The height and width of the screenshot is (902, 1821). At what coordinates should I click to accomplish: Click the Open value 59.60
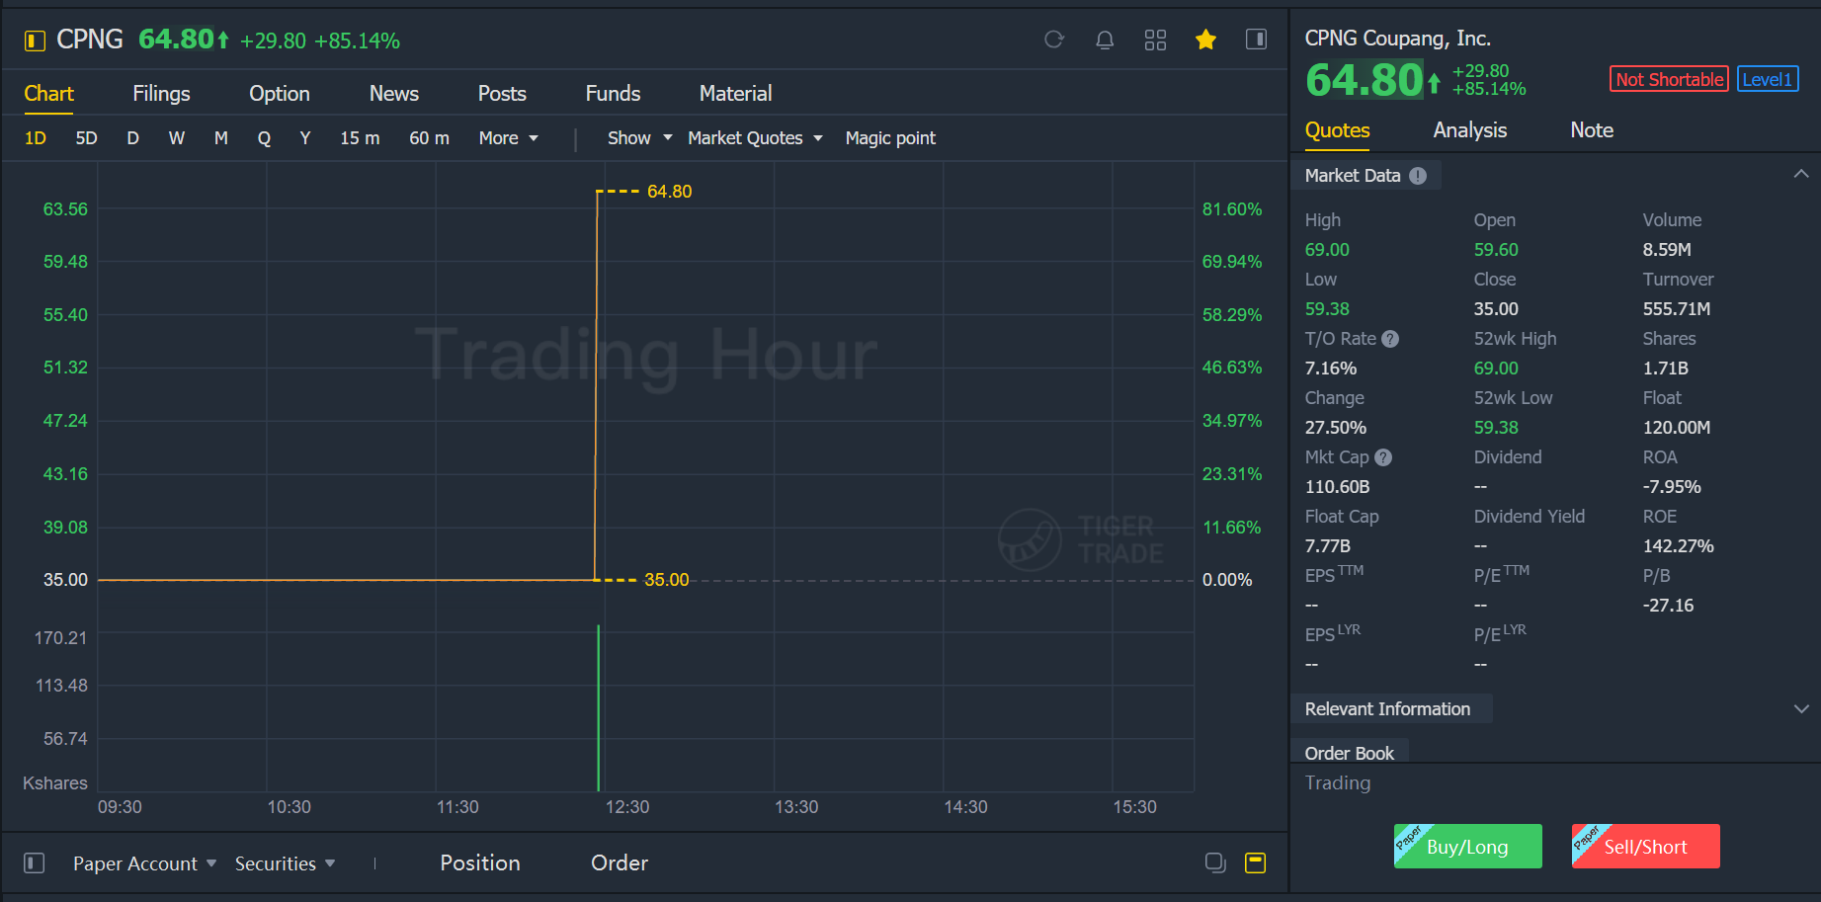click(1496, 250)
